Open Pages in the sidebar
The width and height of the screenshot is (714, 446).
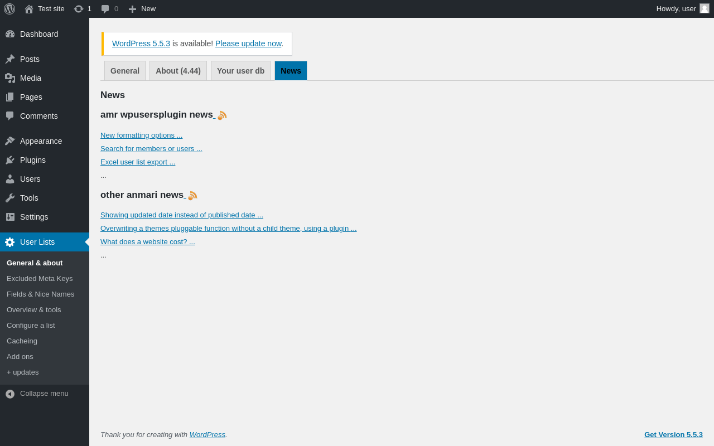tap(45, 97)
